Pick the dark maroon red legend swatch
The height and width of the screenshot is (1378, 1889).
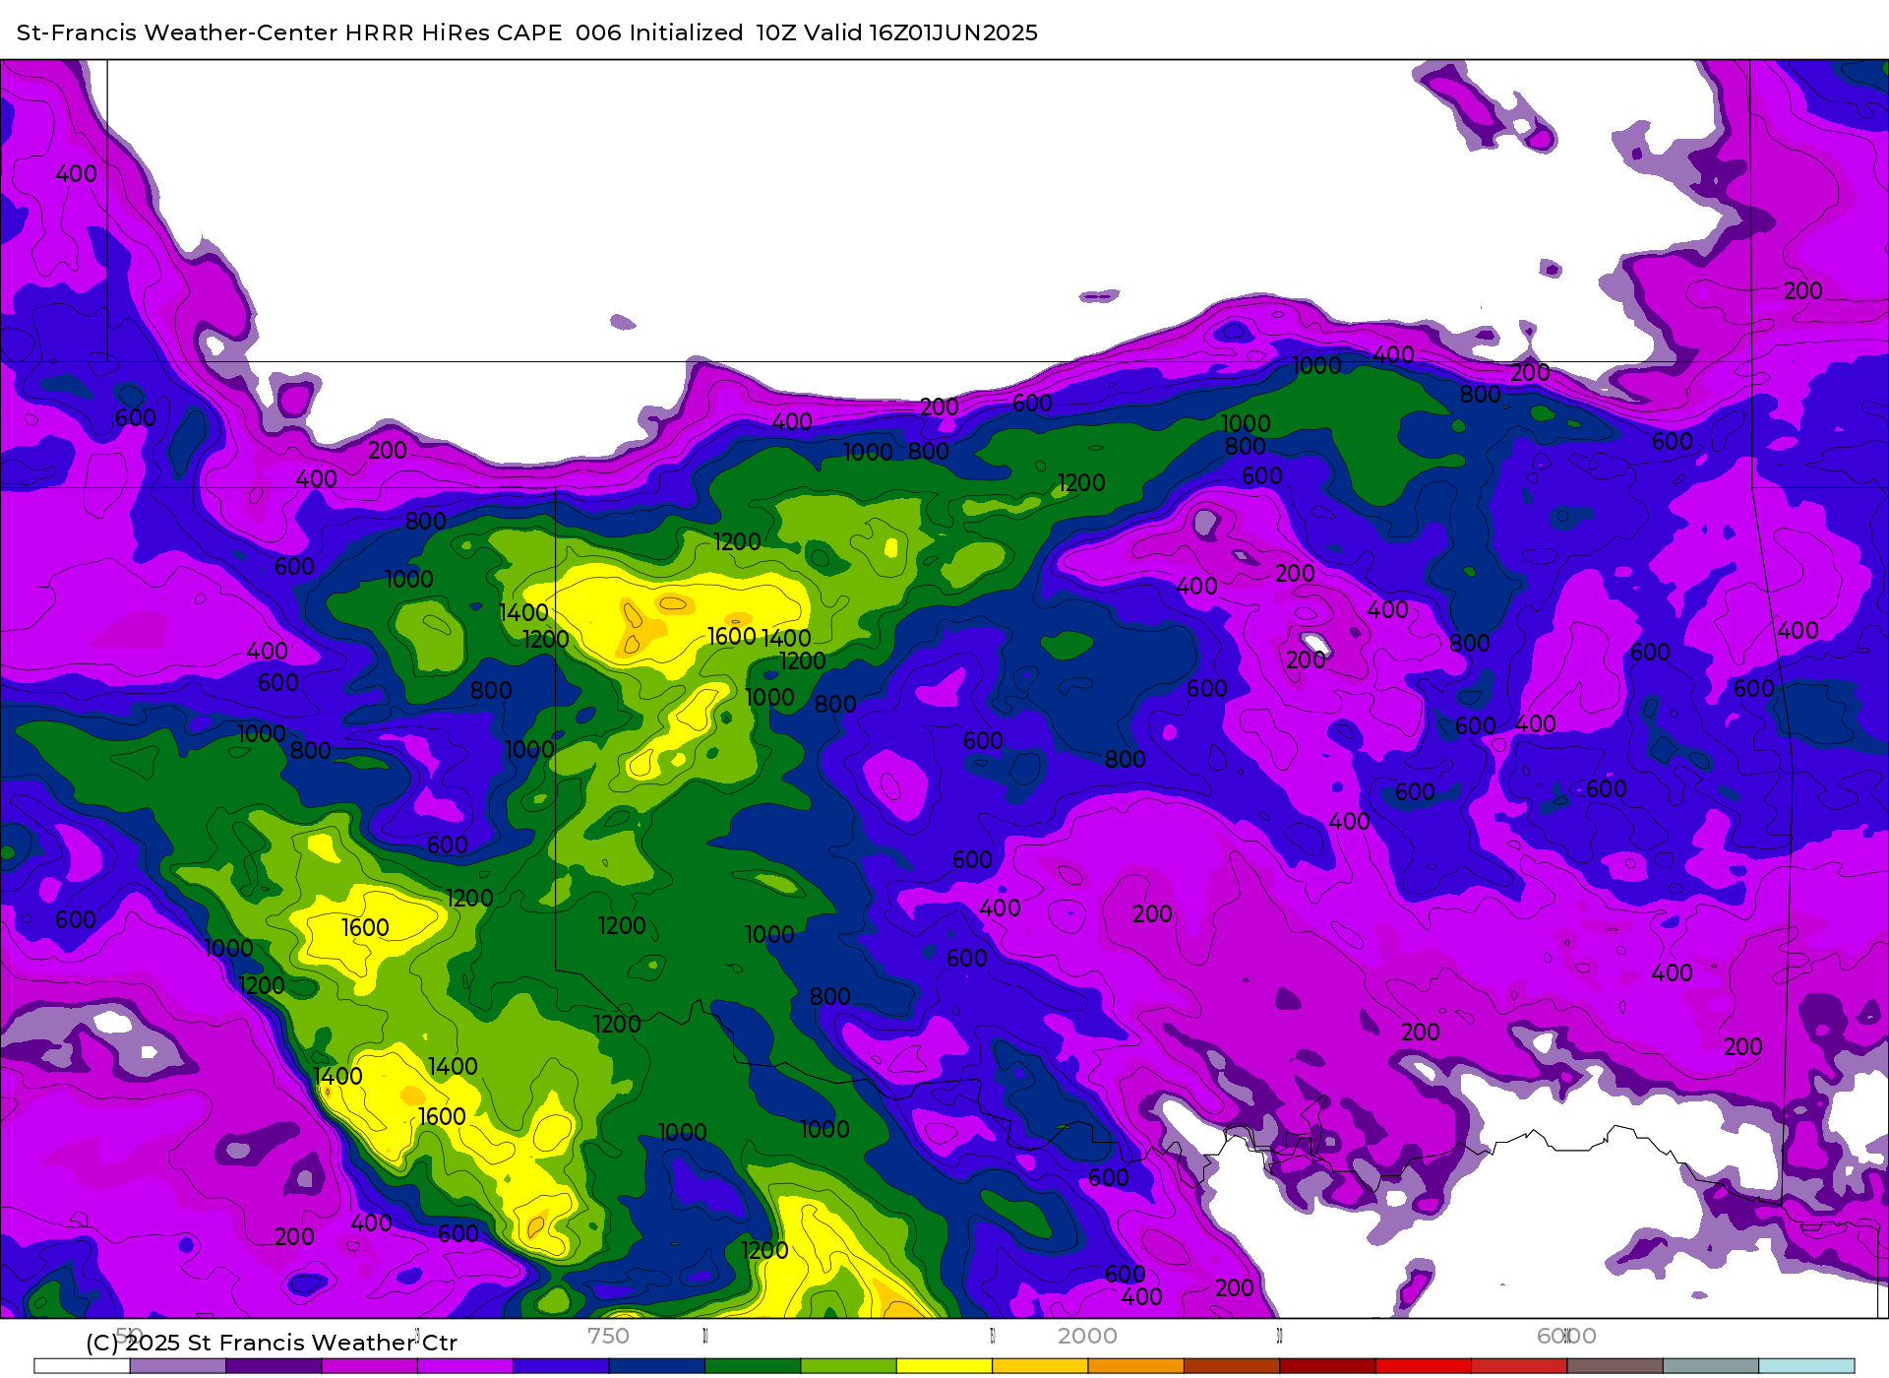(1328, 1366)
